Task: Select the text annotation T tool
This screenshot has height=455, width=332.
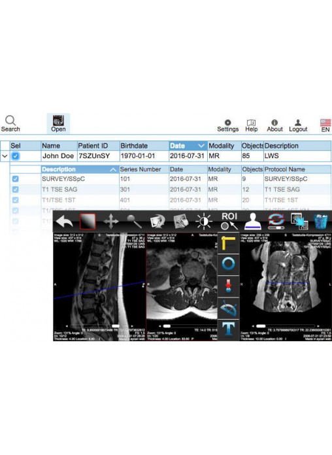Action: point(228,329)
